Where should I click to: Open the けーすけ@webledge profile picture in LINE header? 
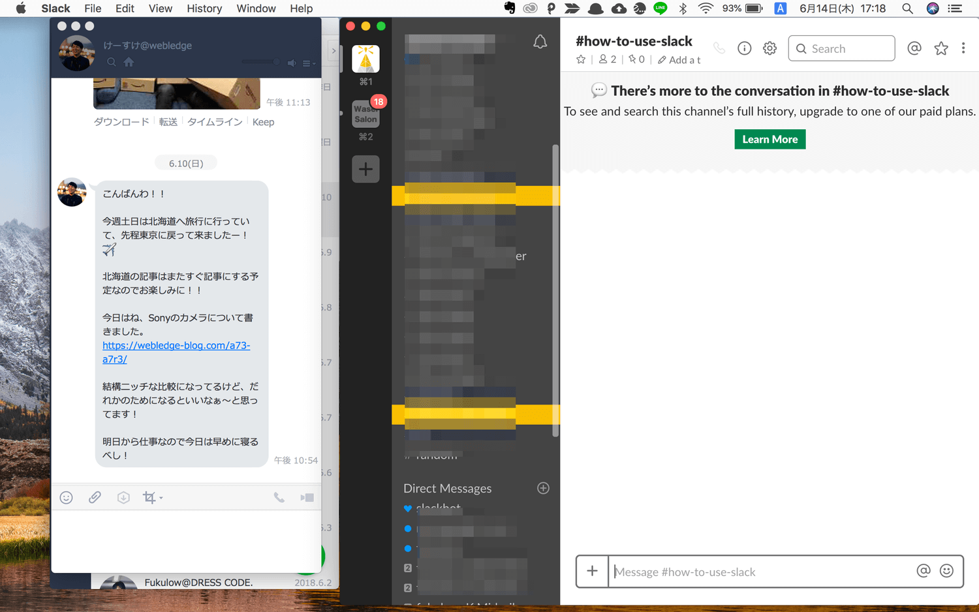(x=77, y=53)
